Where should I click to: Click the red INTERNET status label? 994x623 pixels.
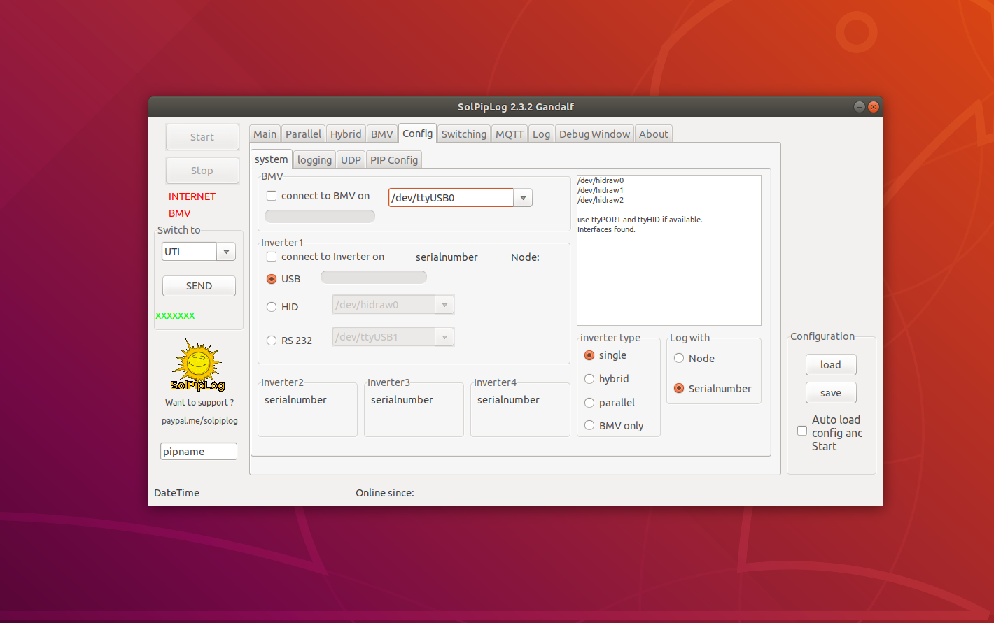[x=192, y=196]
